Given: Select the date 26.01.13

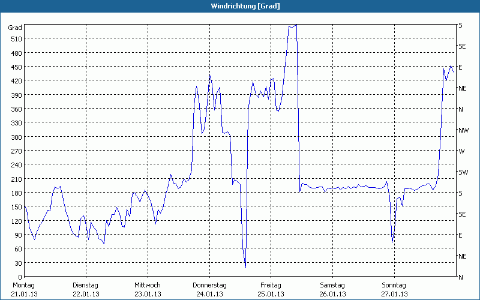Looking at the screenshot, I should coord(333,294).
